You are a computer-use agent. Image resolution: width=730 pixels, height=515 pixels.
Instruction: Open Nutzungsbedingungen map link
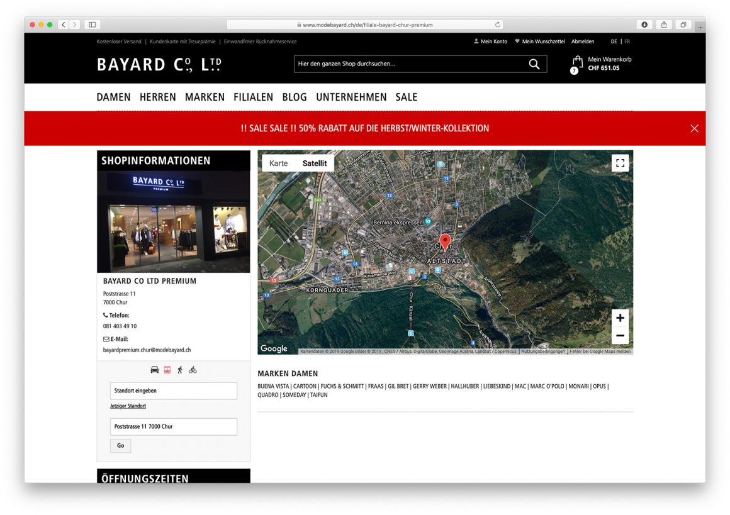[543, 352]
